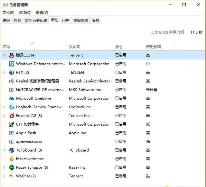Click the Windows Defender shield icon

(12, 64)
